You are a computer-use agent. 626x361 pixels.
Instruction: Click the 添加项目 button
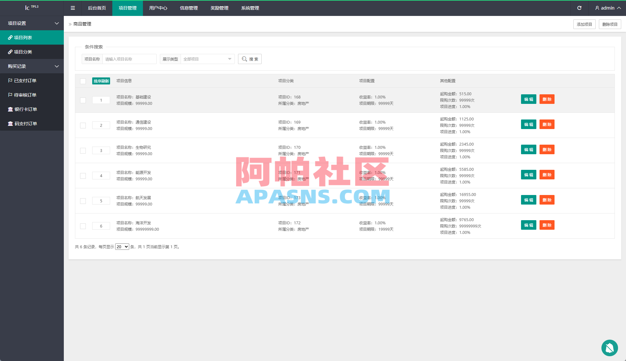(584, 24)
